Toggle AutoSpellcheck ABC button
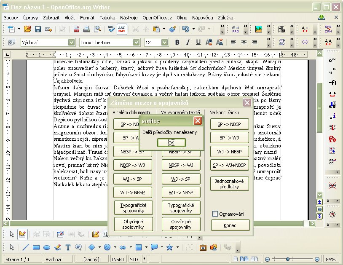The height and width of the screenshot is (265, 343). click(122, 29)
